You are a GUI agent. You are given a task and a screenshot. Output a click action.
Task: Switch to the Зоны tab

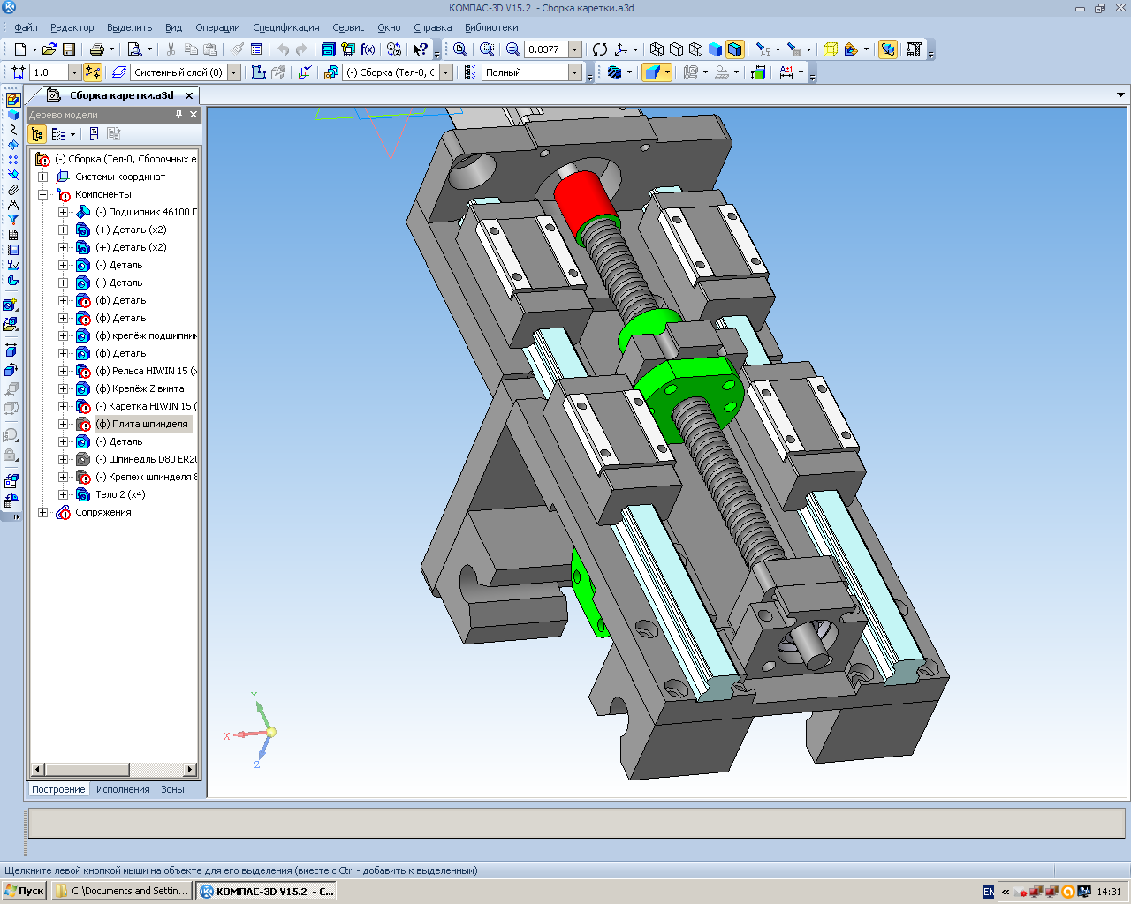tap(172, 789)
